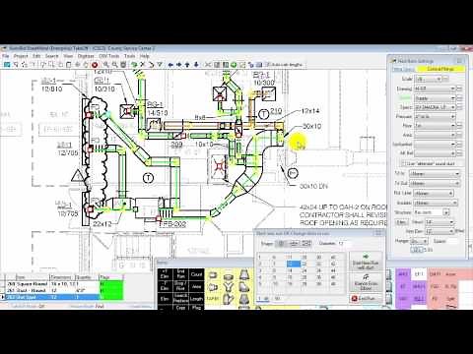Switch to the yellow Default Fittings tab

tap(440, 69)
